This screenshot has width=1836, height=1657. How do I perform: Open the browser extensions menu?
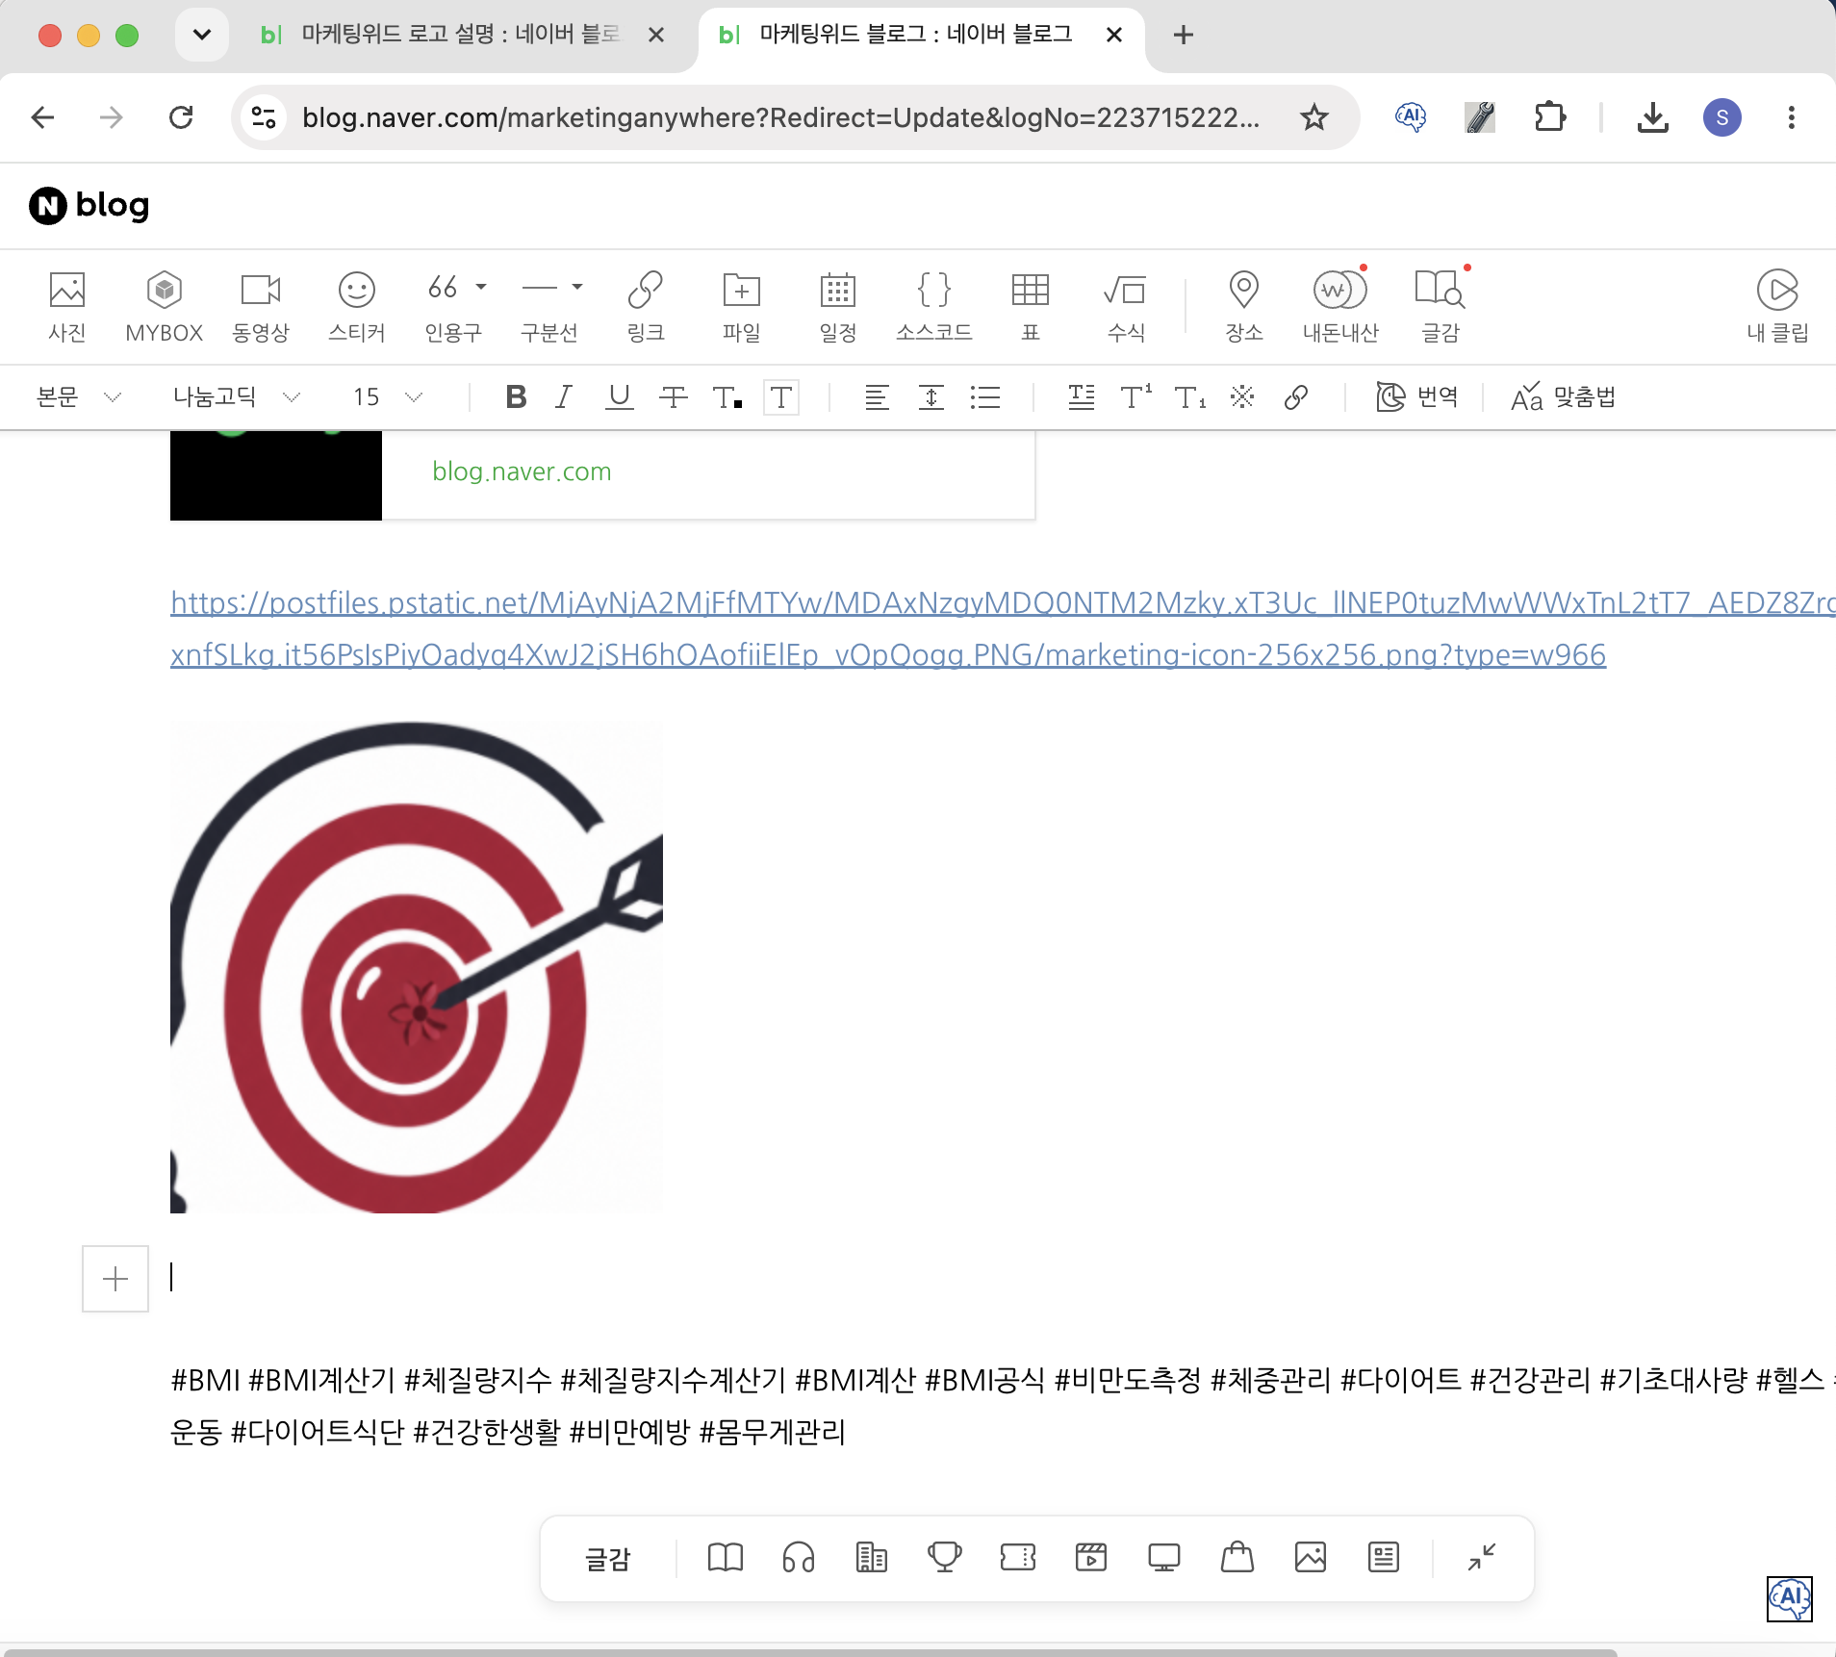coord(1549,117)
